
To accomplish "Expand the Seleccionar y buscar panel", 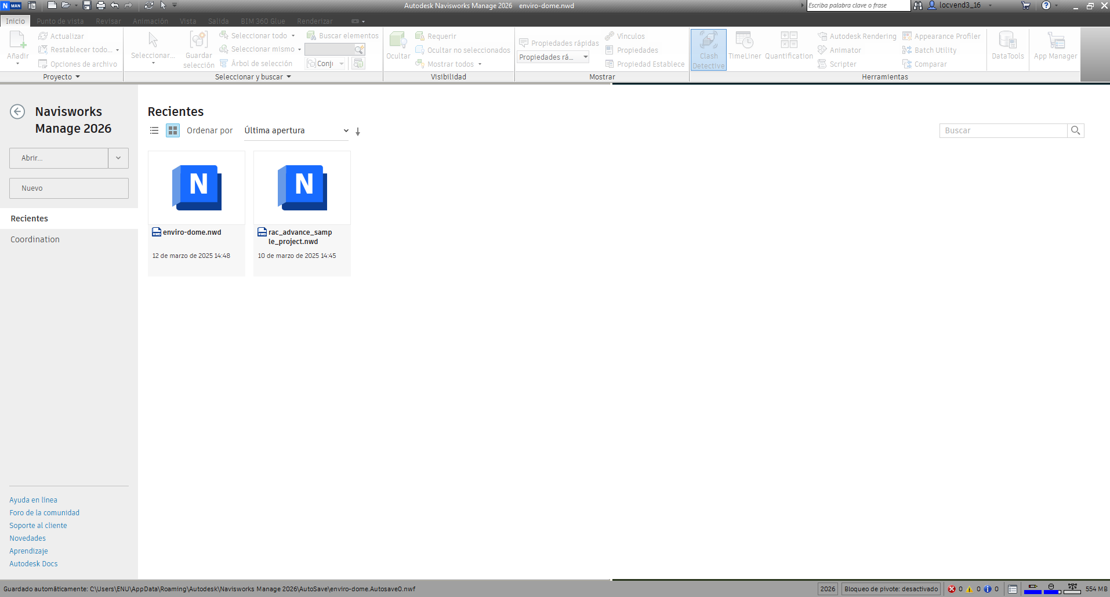I will 253,77.
